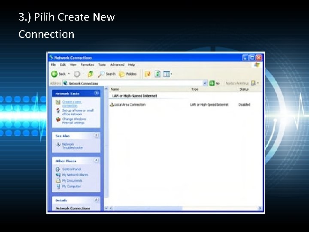309x232 pixels.
Task: Click the scroll right arrow
Action: [x=260, y=208]
